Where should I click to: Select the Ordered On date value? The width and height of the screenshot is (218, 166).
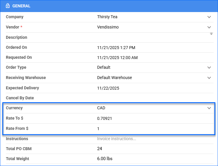click(116, 48)
